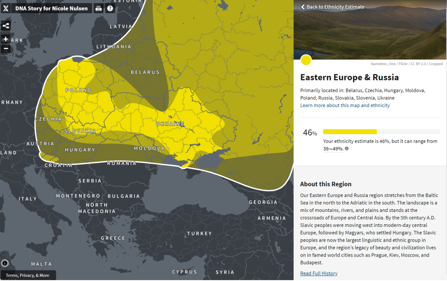Print the DNA Story map

pyautogui.click(x=98, y=8)
